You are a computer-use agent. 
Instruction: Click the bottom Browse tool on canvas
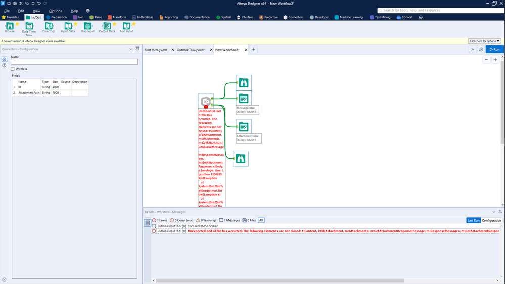(241, 158)
